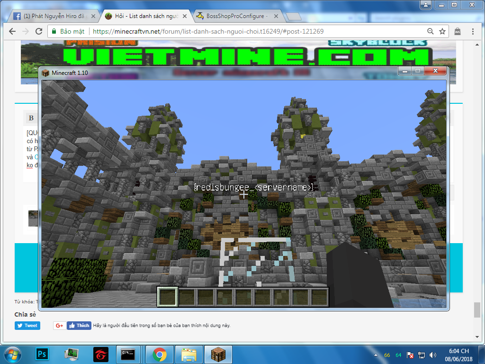
Task: View the Bảo mật secure site info
Action: click(68, 31)
